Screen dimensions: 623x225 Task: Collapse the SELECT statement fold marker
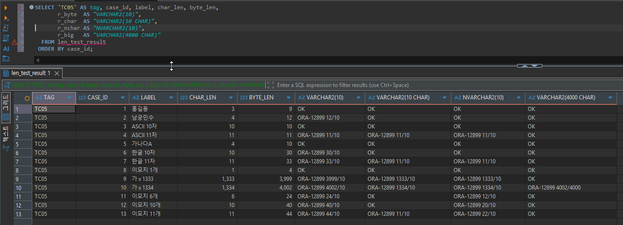(x=31, y=8)
